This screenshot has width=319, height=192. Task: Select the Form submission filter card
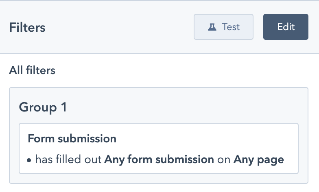point(159,148)
